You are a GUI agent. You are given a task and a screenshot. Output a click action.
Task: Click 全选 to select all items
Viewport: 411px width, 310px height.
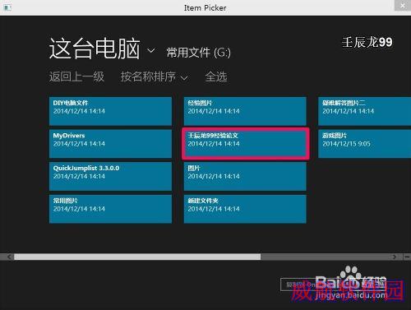click(216, 76)
